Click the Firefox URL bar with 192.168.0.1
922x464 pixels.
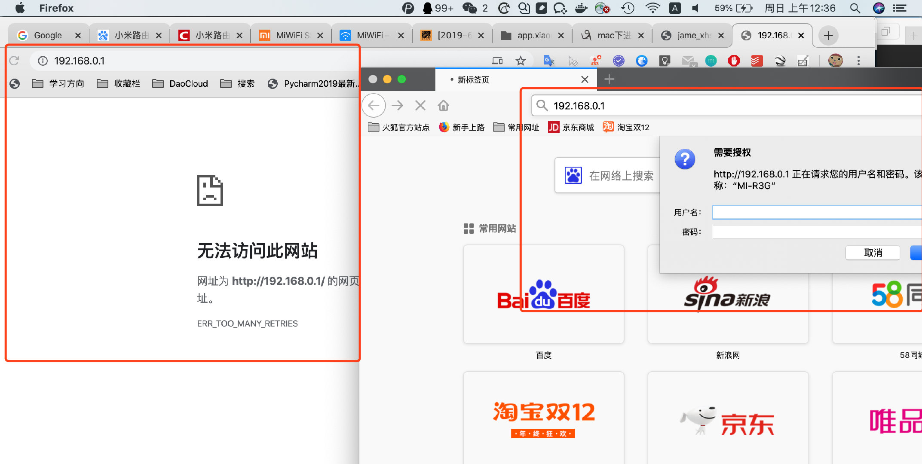[x=726, y=106]
